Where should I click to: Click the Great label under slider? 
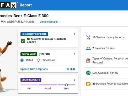click(66, 88)
